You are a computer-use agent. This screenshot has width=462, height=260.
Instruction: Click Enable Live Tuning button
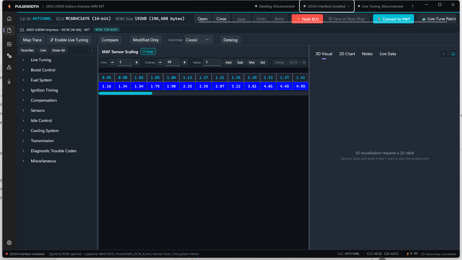click(69, 40)
